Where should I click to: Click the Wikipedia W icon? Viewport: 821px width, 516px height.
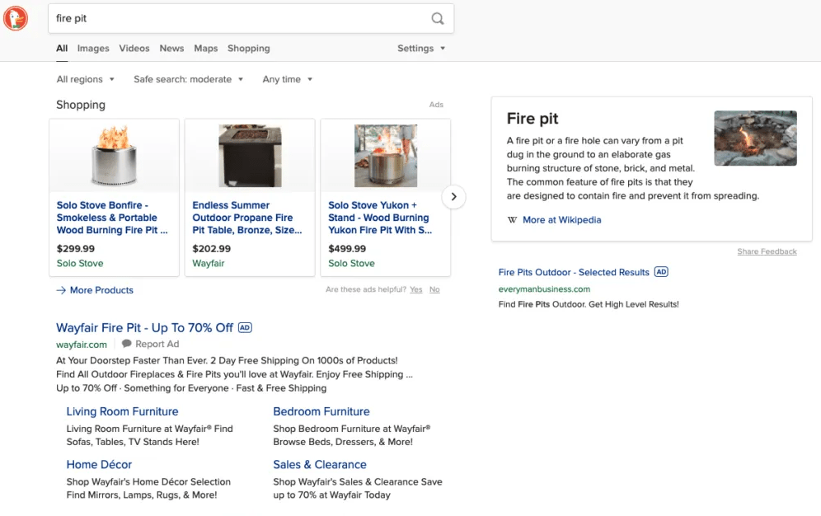[x=512, y=220]
